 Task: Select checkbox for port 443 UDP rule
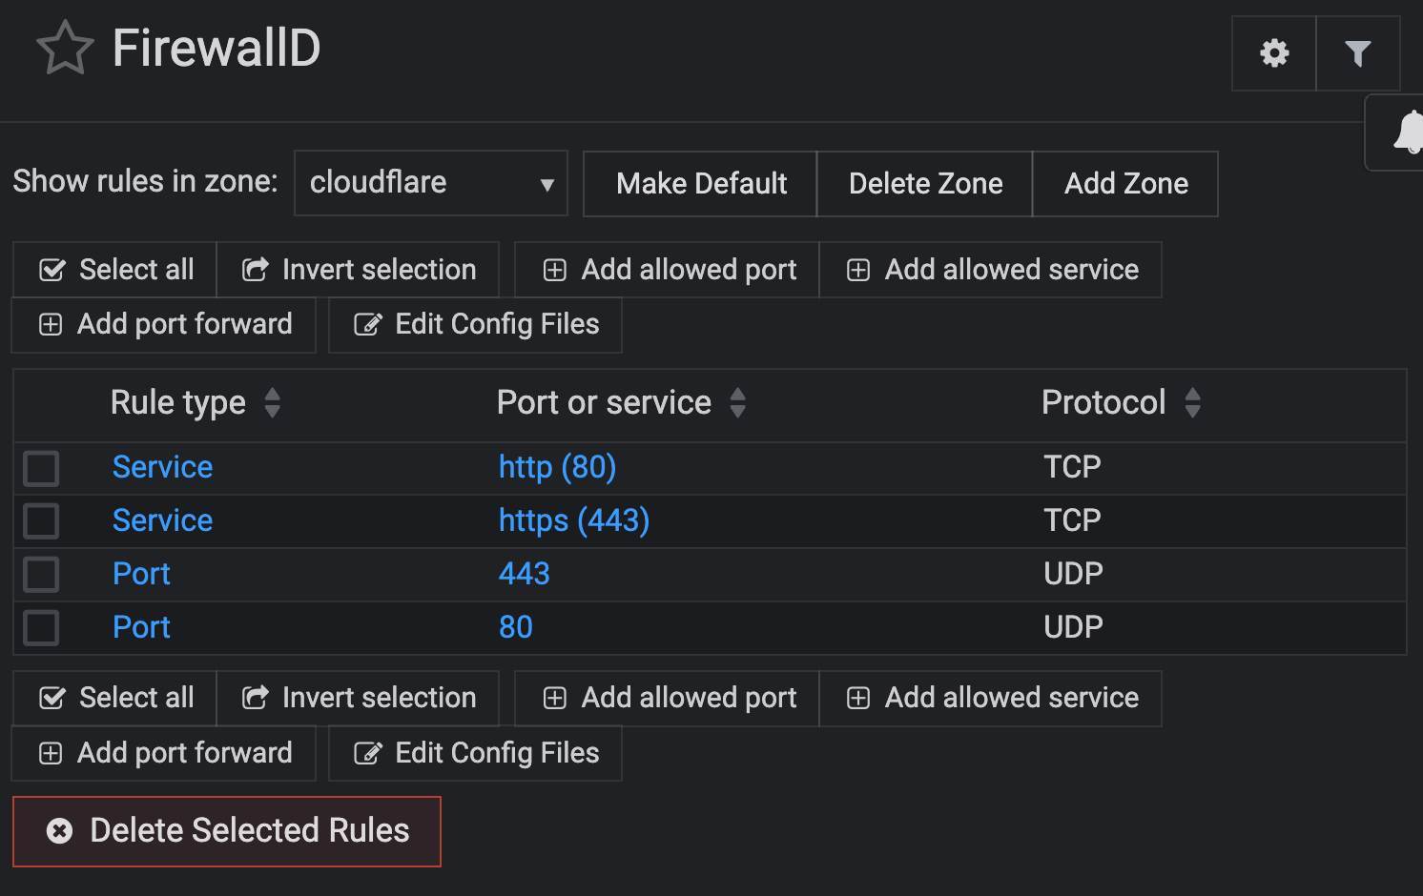click(x=42, y=575)
